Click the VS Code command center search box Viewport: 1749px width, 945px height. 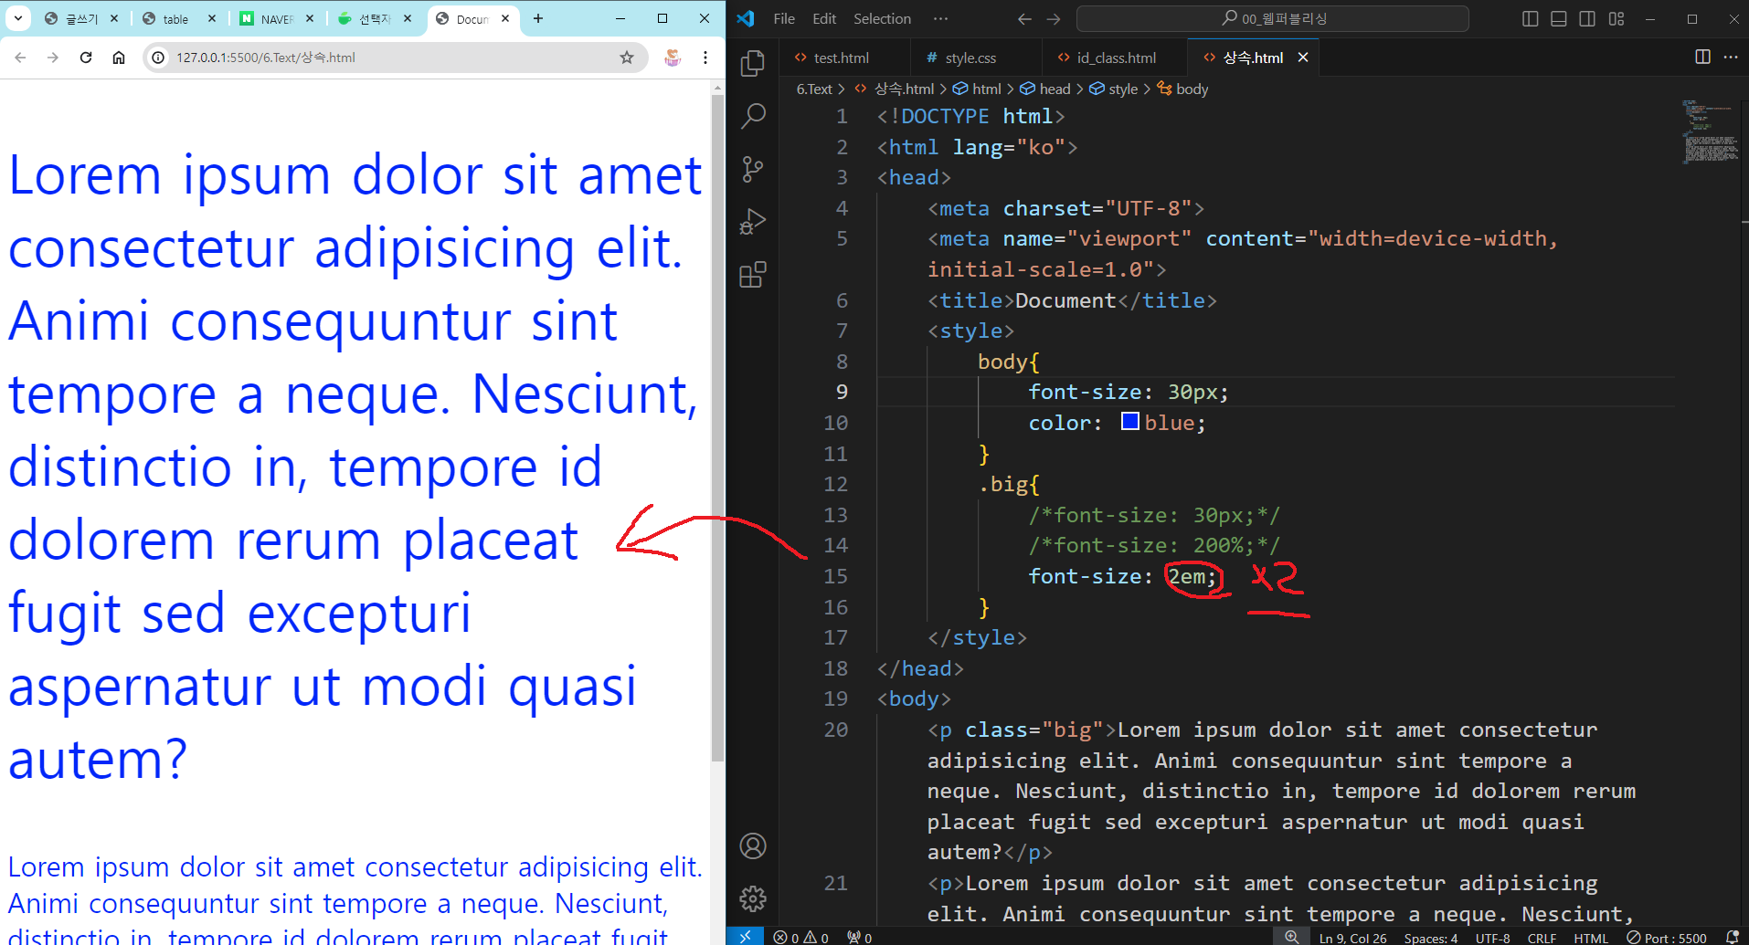(1273, 18)
